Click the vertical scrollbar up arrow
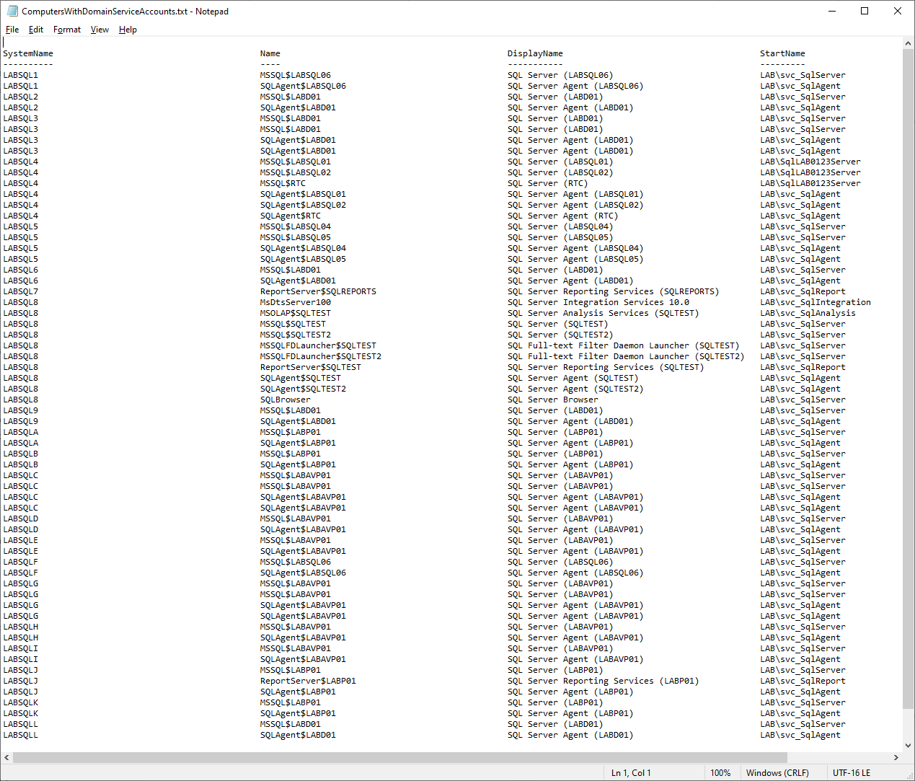The image size is (915, 781). tap(908, 44)
